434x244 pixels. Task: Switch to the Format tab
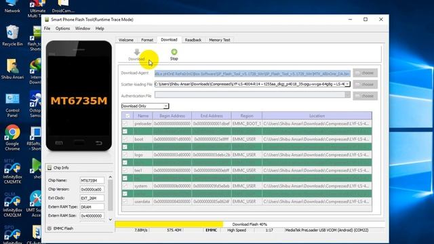pyautogui.click(x=147, y=40)
